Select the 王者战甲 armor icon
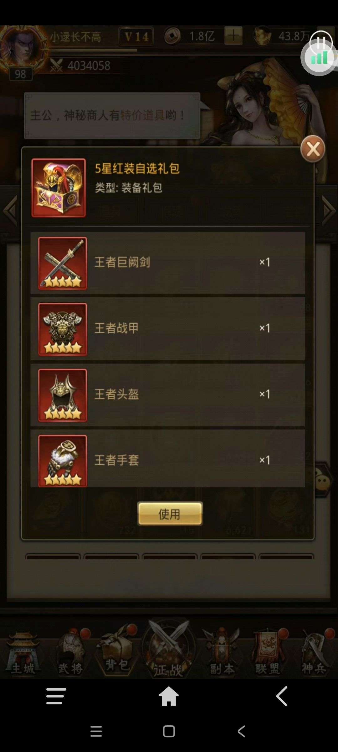This screenshot has height=752, width=338. [x=63, y=329]
